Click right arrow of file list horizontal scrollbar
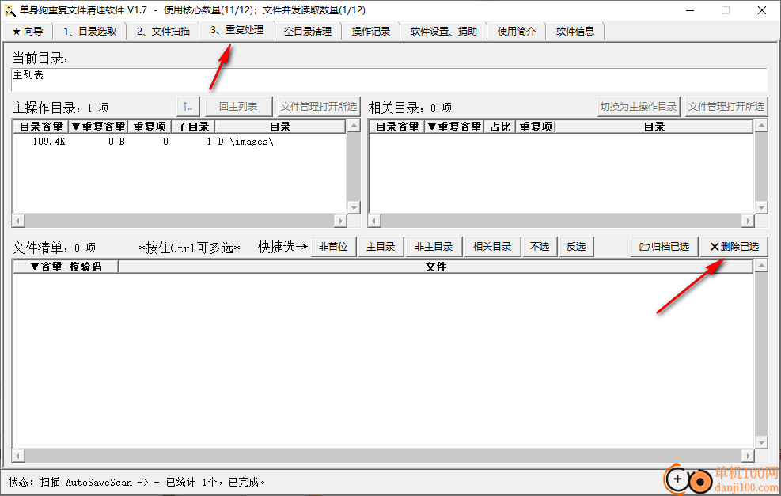 pyautogui.click(x=748, y=456)
